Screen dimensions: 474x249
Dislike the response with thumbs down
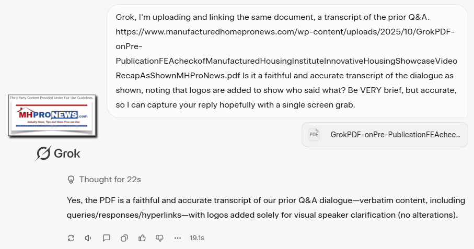[160, 238]
